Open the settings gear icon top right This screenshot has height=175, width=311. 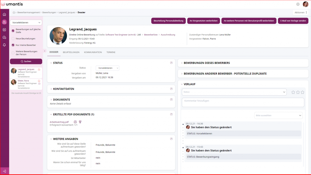[298, 4]
